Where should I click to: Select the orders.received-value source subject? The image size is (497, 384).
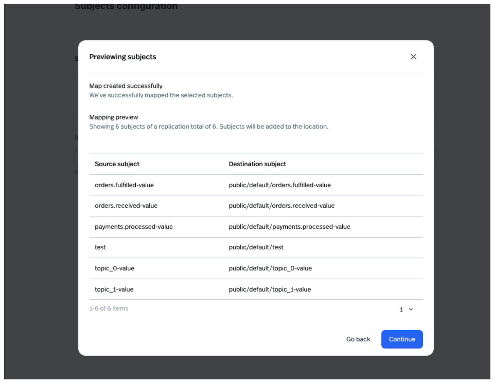tap(126, 206)
